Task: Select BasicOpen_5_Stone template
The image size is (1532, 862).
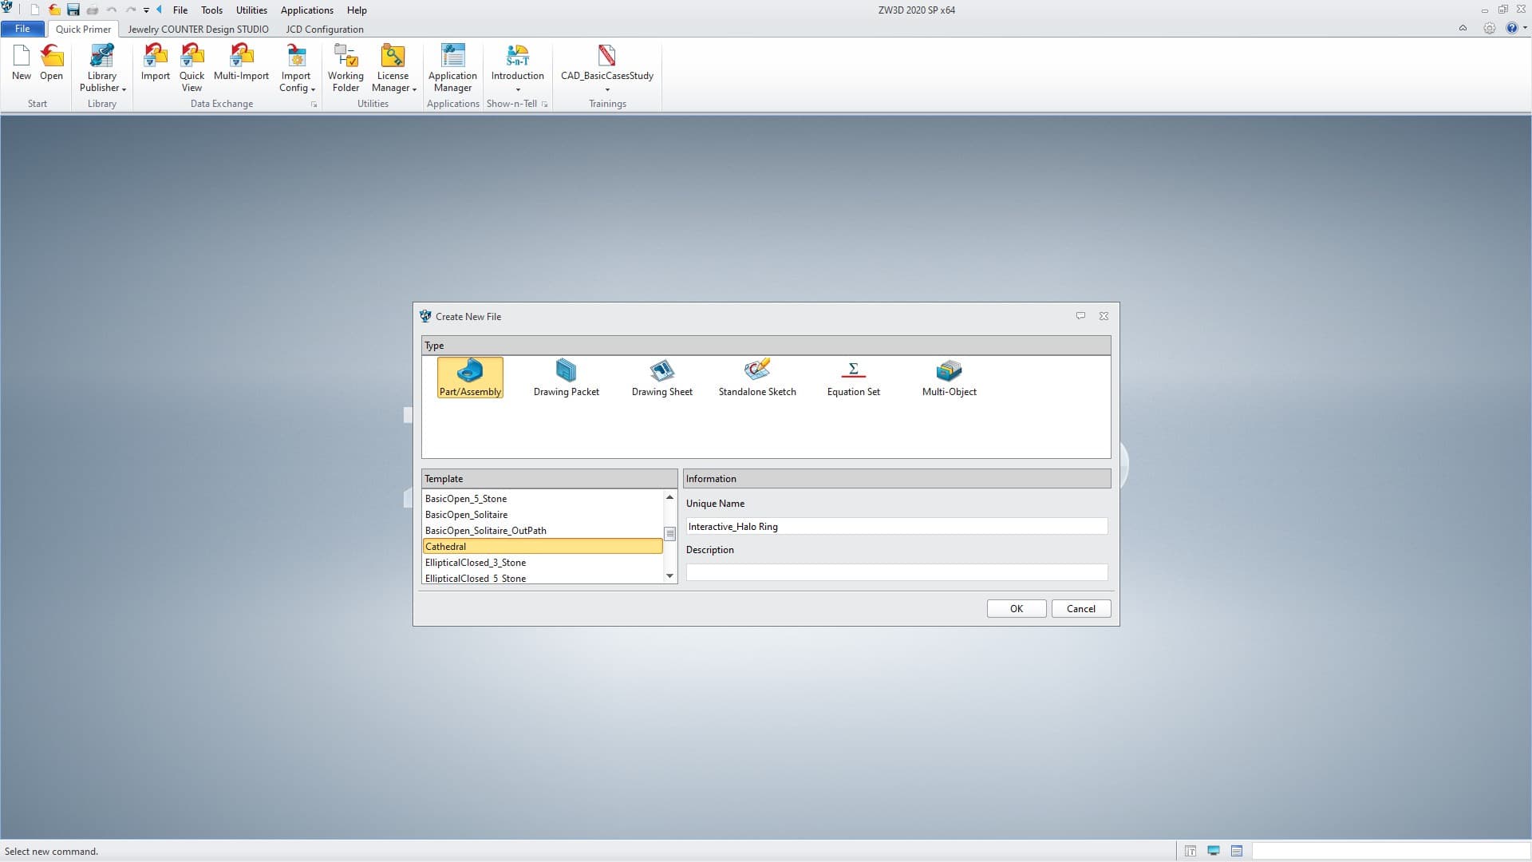Action: 543,498
